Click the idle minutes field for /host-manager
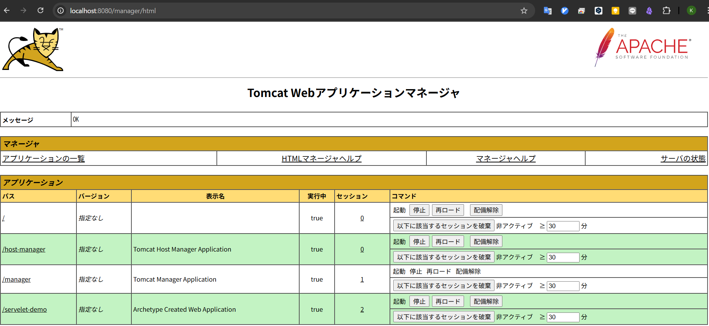The height and width of the screenshot is (326, 709). pyautogui.click(x=563, y=257)
